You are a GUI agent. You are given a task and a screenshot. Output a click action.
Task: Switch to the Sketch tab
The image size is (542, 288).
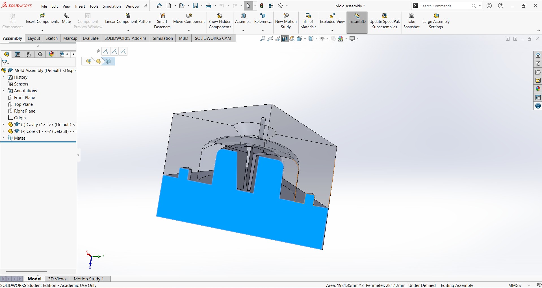[x=51, y=38]
